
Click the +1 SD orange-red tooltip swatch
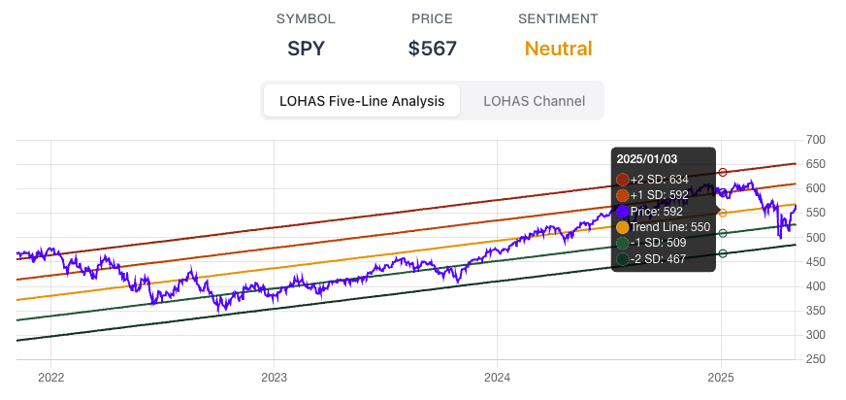coord(623,195)
